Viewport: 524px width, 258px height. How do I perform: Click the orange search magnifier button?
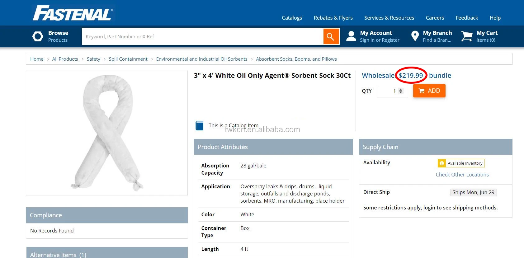(331, 36)
